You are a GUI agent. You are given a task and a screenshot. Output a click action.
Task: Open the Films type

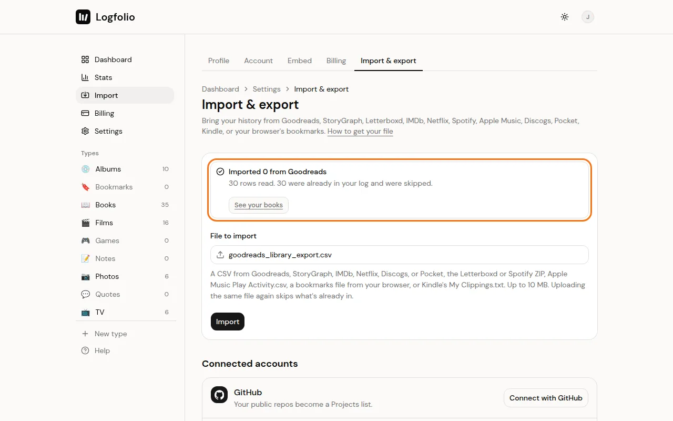coord(125,223)
